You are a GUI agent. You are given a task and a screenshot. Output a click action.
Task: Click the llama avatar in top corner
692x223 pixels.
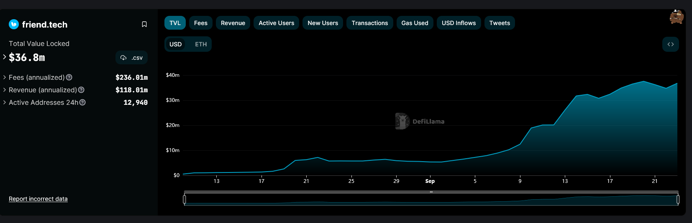676,17
